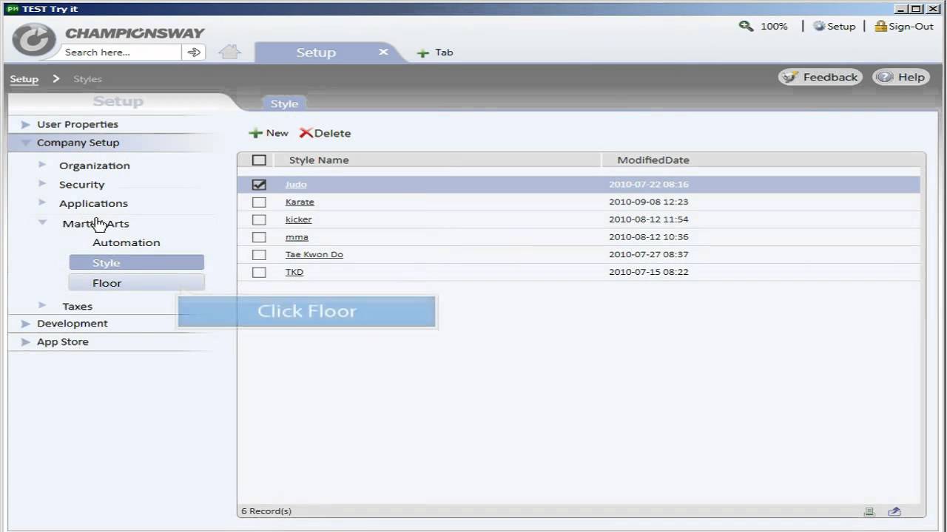Toggle the select-all header checkbox
This screenshot has height=532, width=947.
tap(259, 160)
